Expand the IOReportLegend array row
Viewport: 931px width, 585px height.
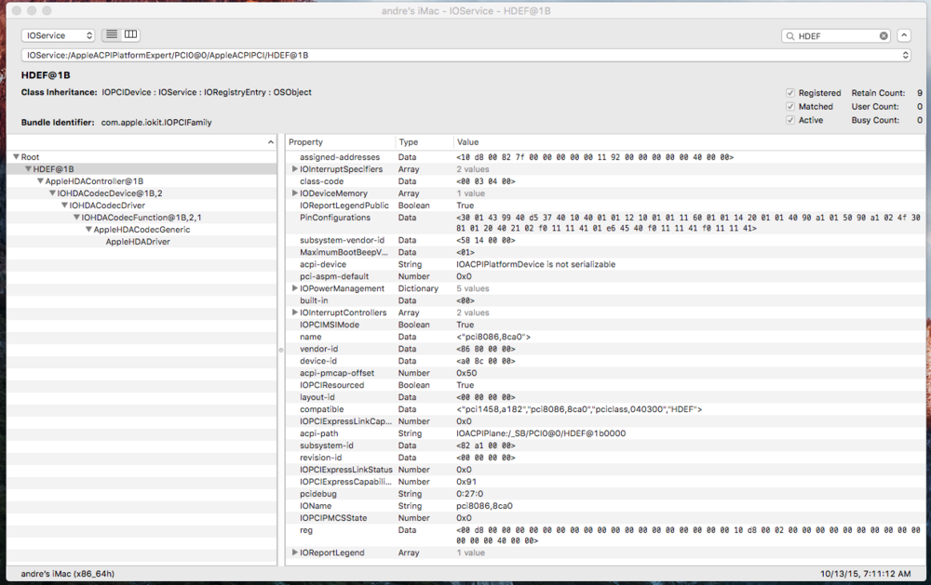click(x=295, y=552)
